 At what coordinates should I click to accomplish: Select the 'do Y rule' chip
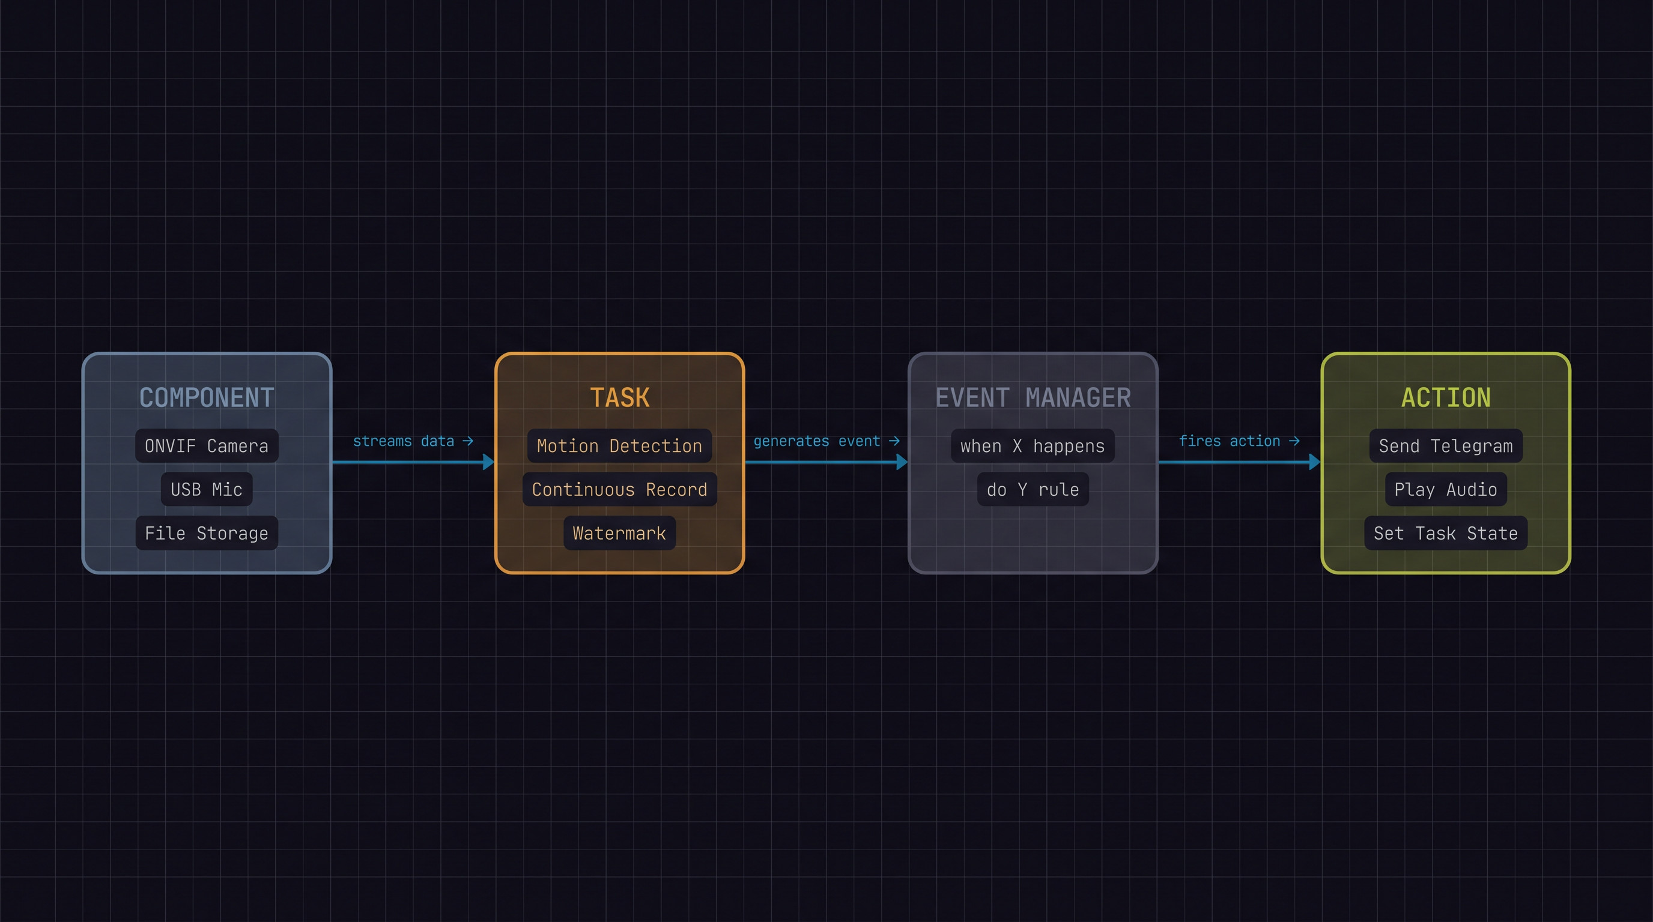(1033, 489)
